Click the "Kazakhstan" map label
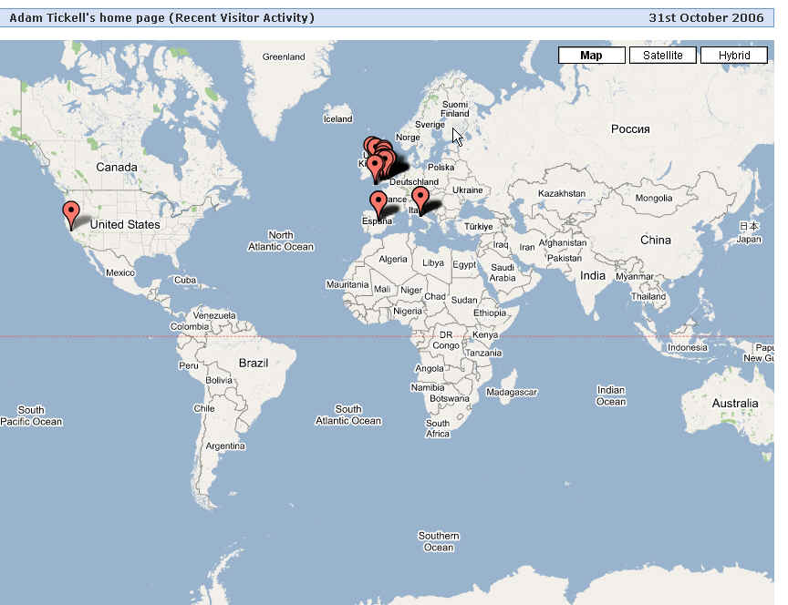 pos(561,193)
